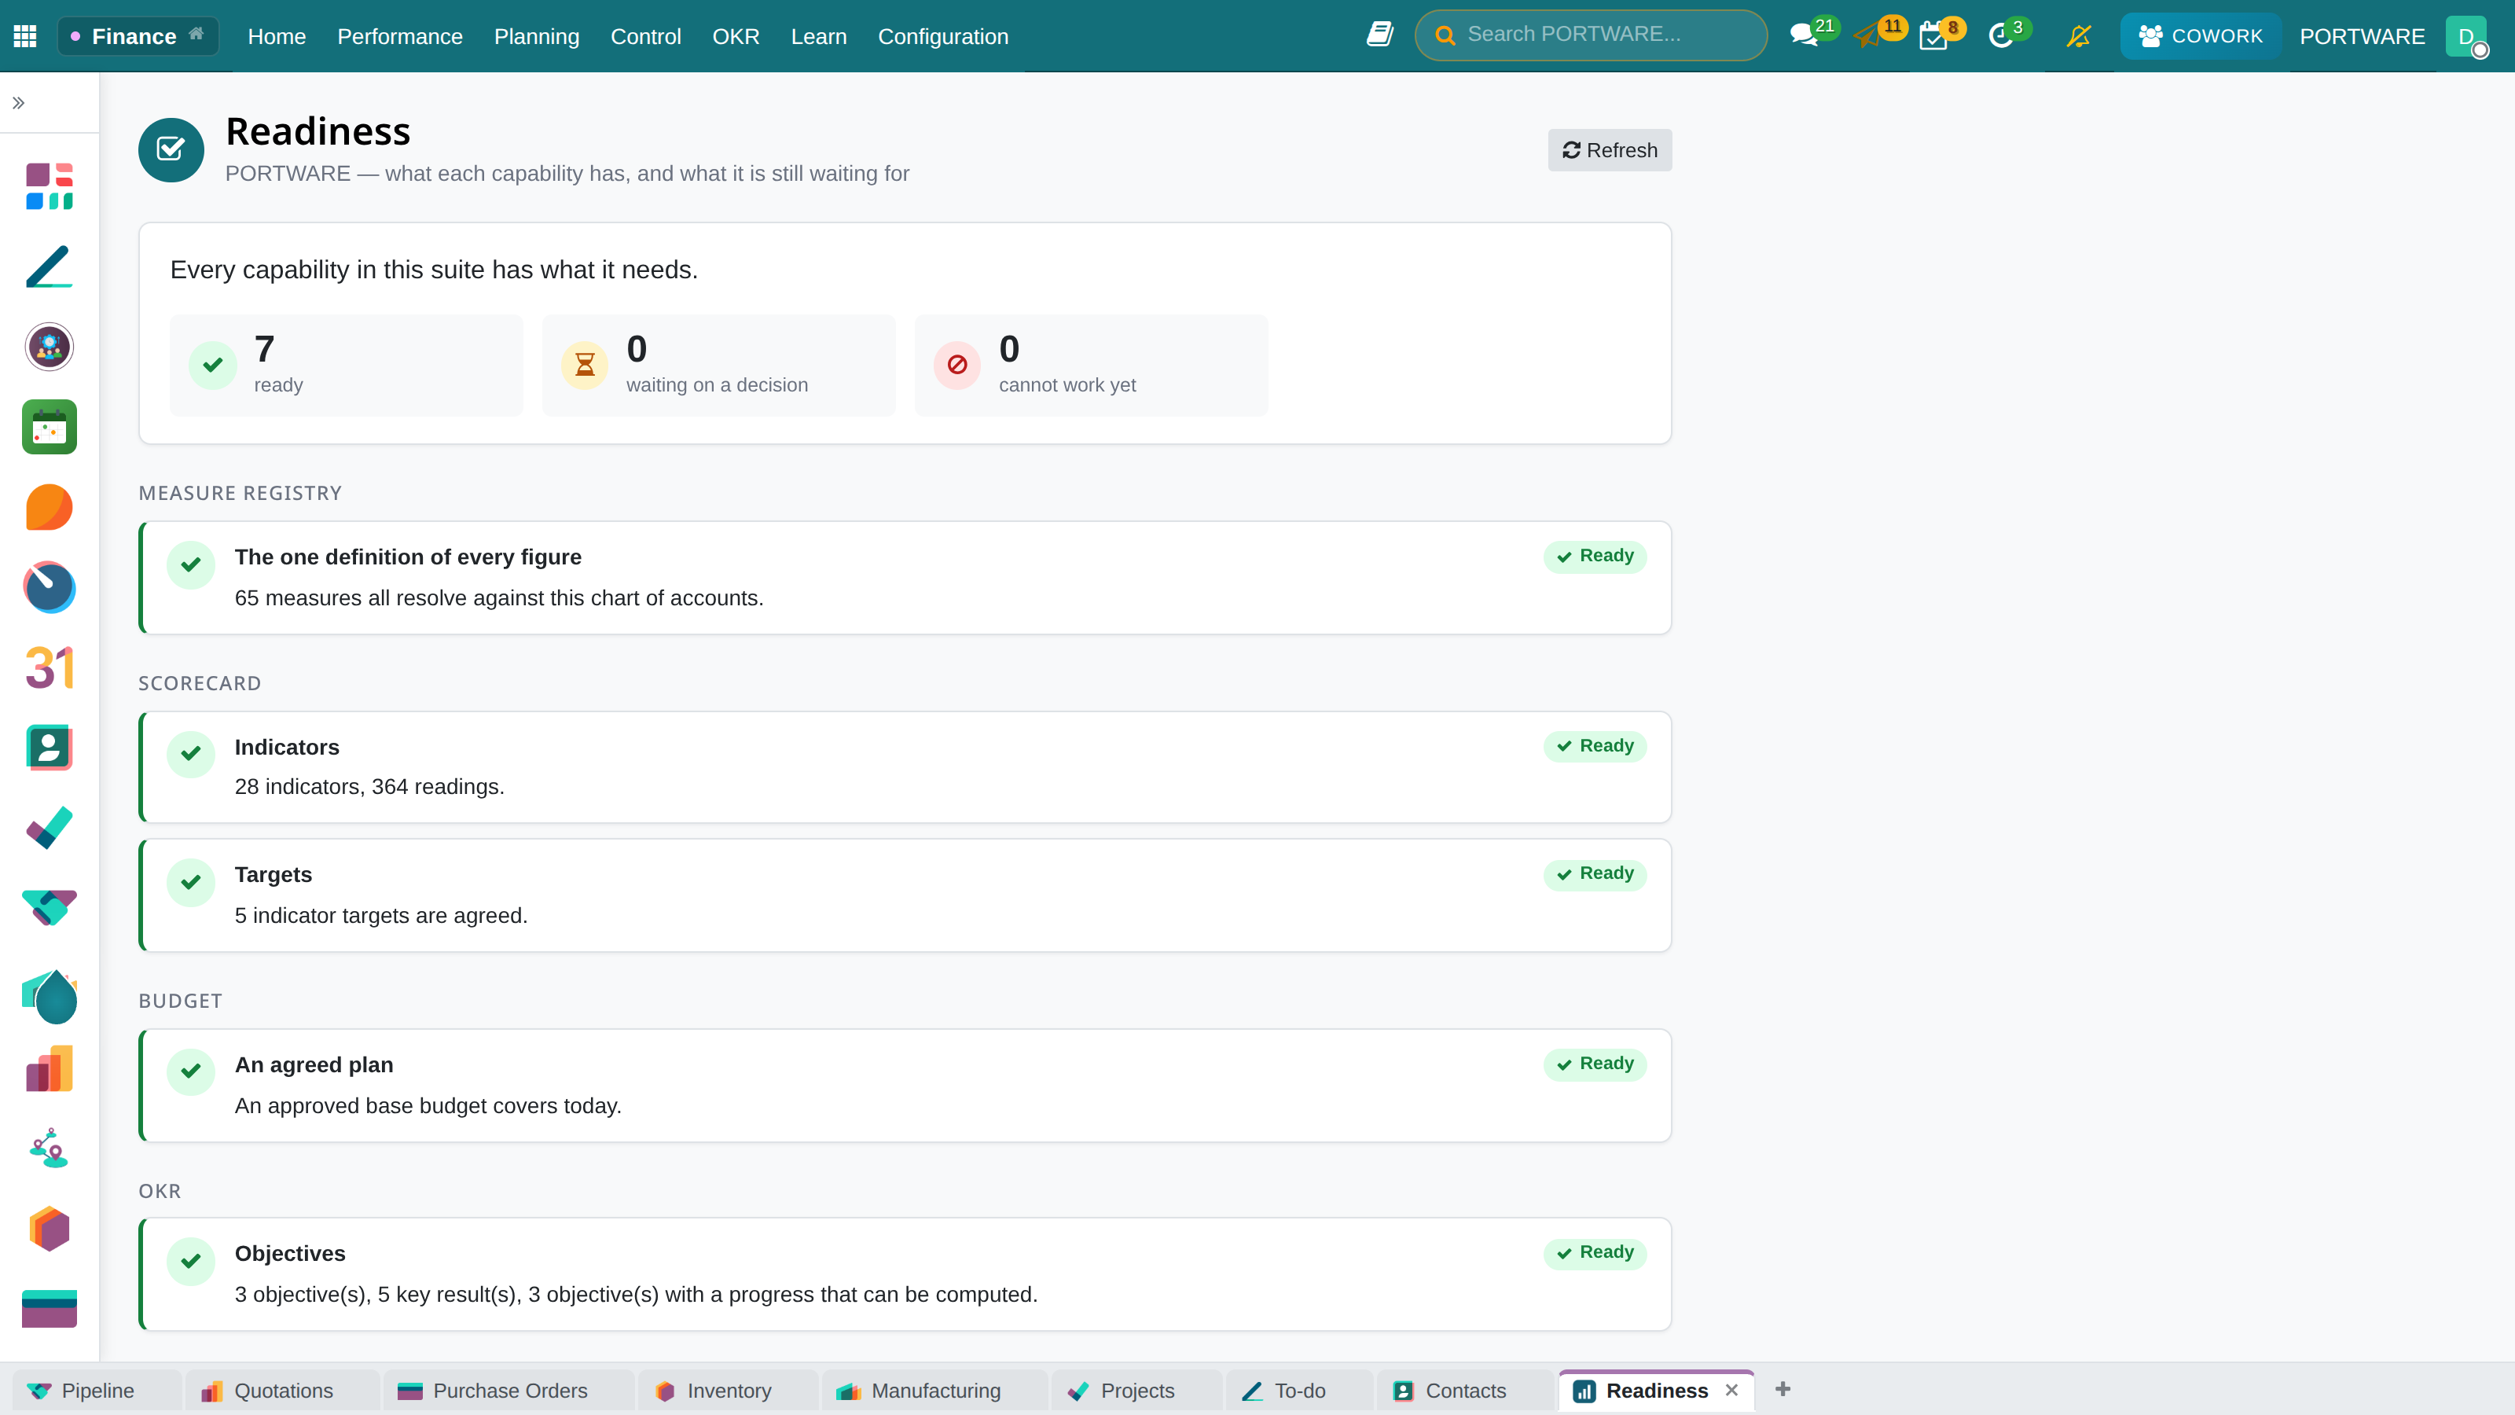Select the Objectives capability card title
The height and width of the screenshot is (1415, 2515).
(x=290, y=1253)
